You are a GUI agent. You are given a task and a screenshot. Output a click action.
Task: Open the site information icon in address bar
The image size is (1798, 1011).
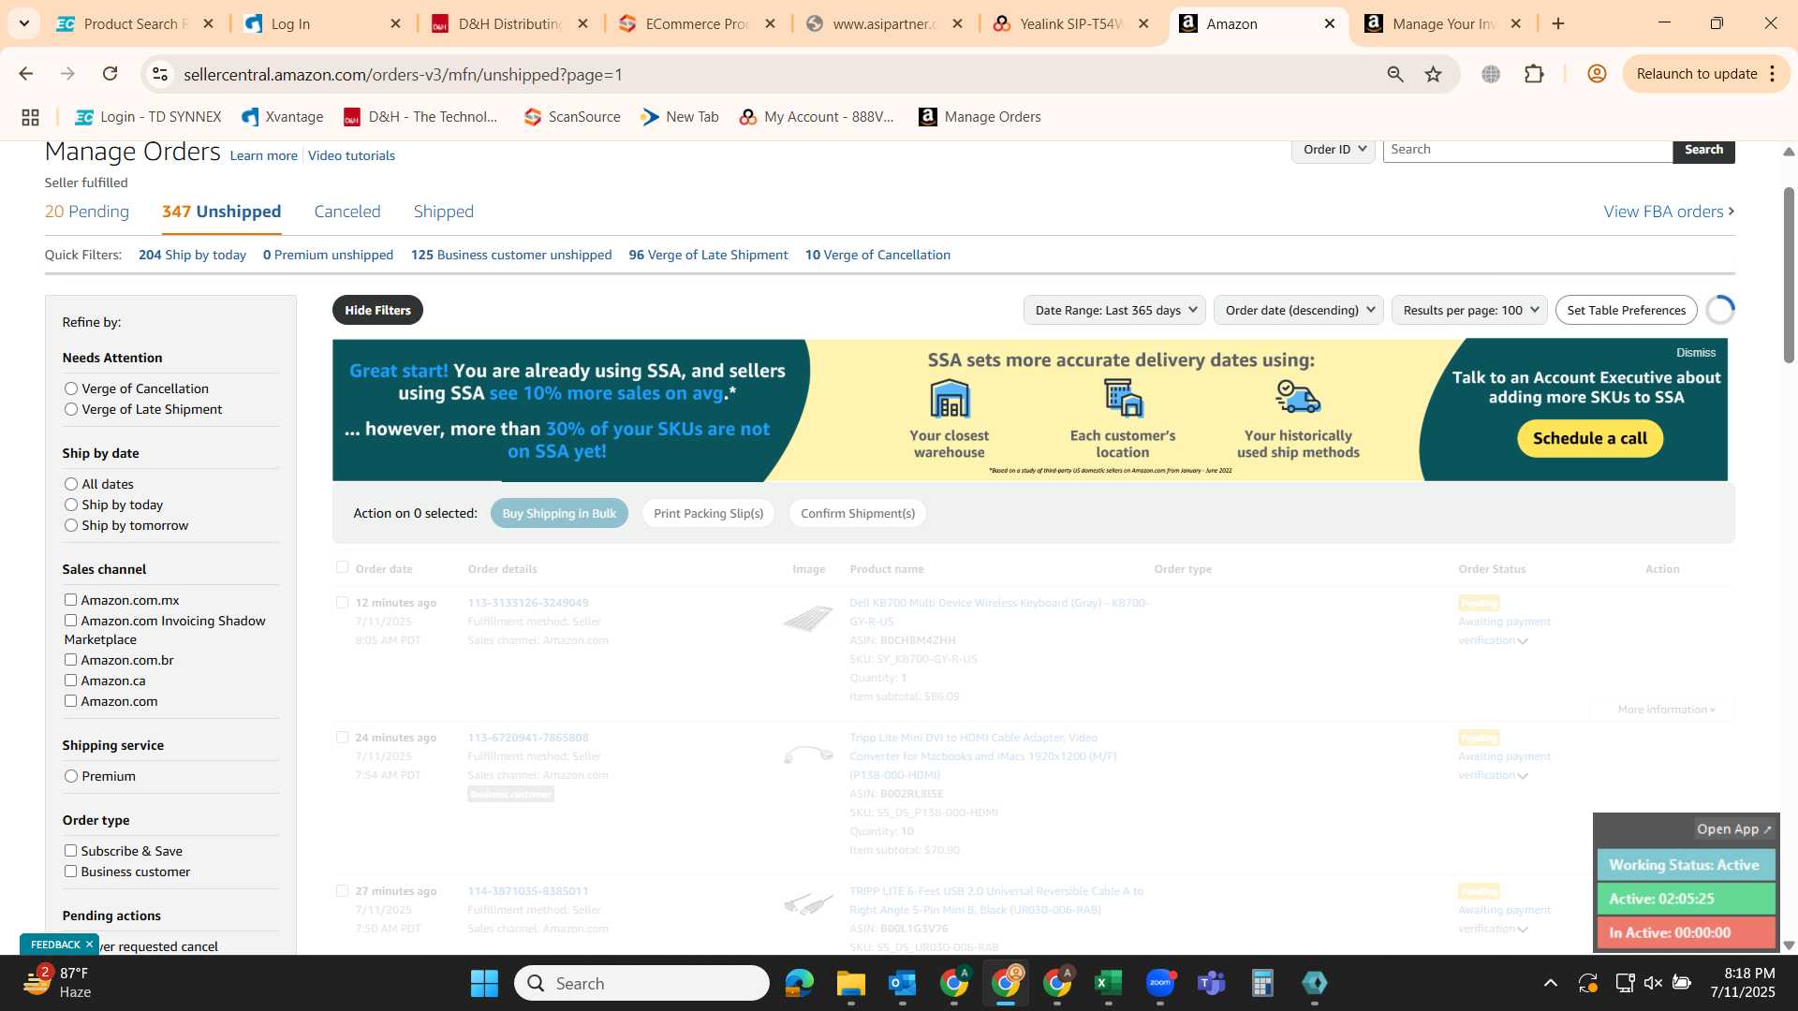160,74
